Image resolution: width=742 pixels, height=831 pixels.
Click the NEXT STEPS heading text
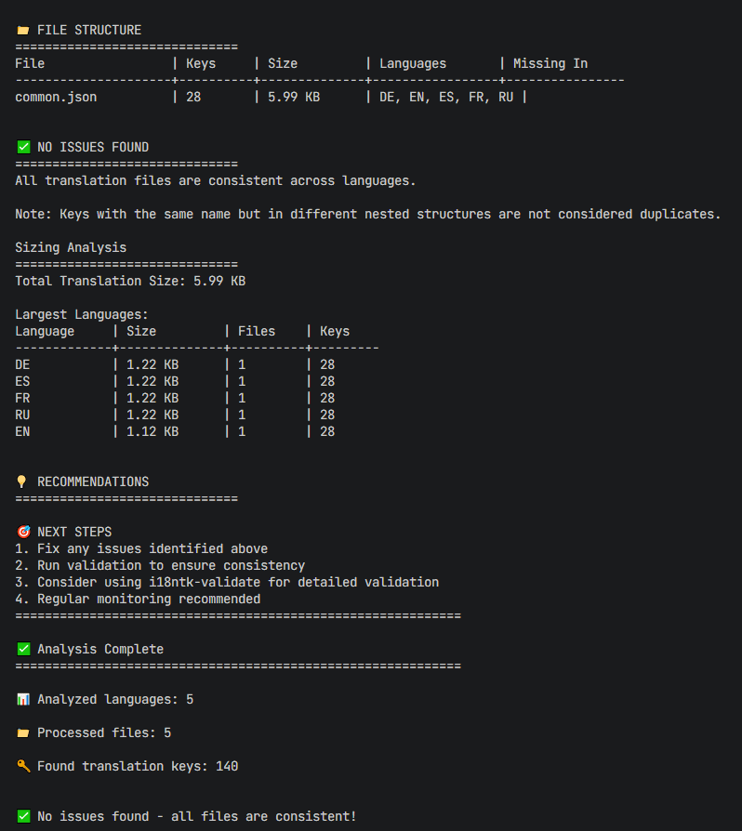[x=74, y=532]
